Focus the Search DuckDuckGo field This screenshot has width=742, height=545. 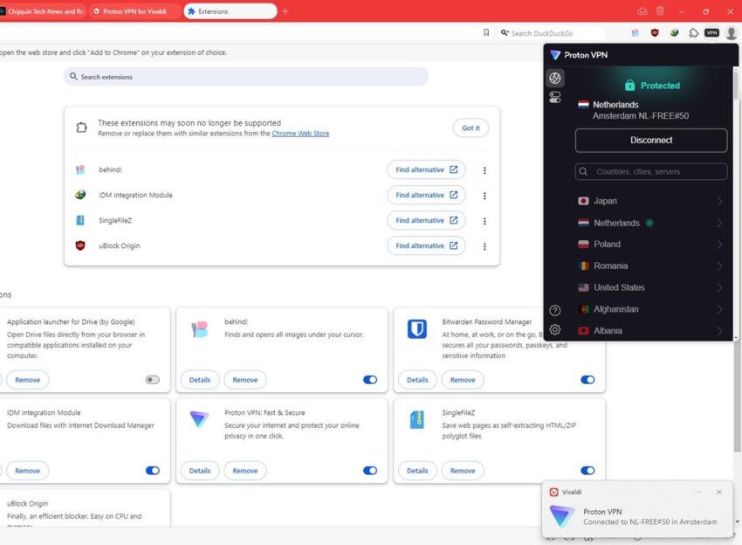tap(553, 33)
